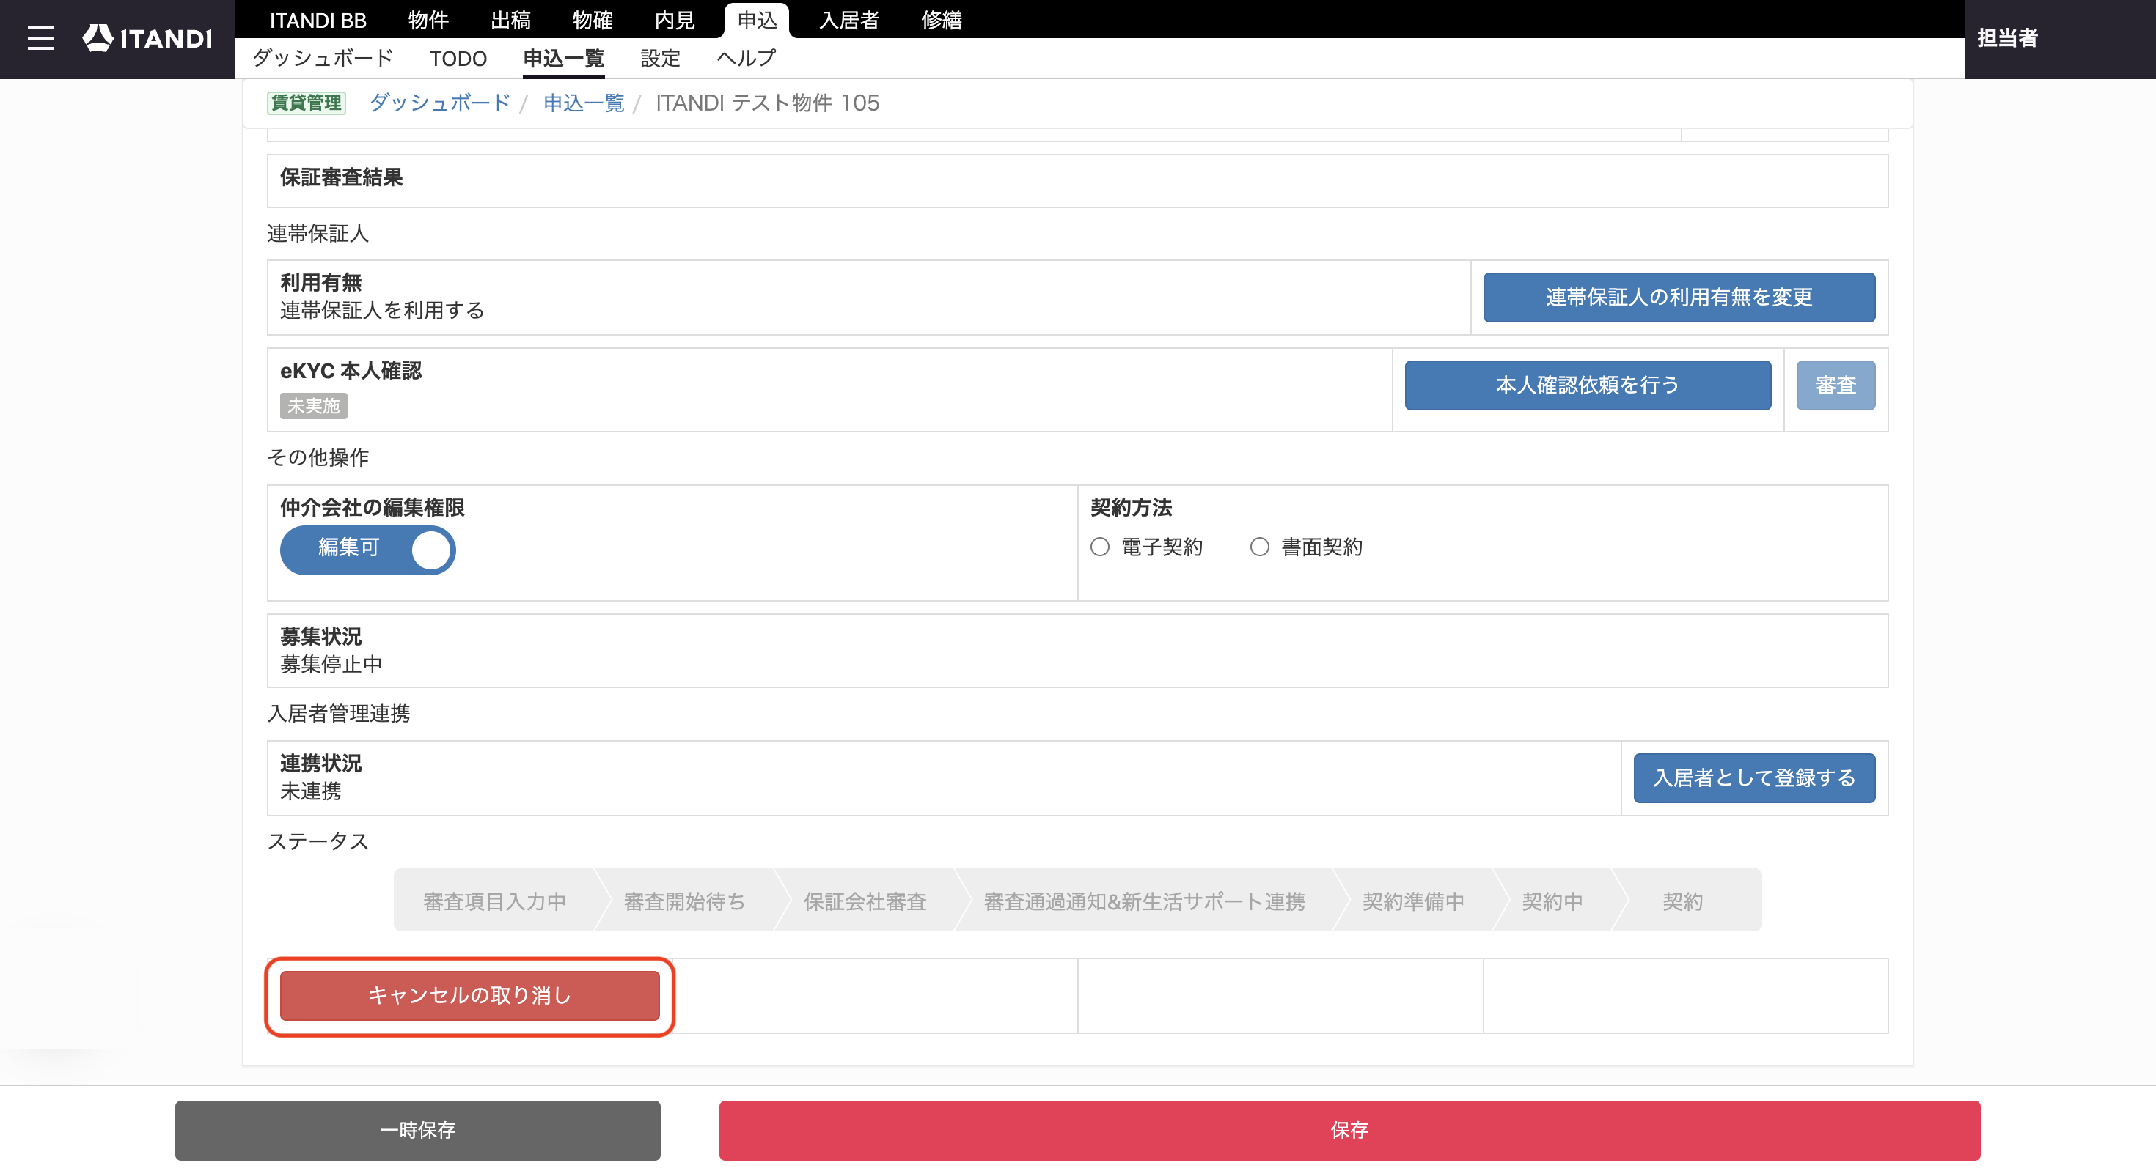Open the ヘルプ sub menu
This screenshot has height=1171, width=2156.
(747, 59)
